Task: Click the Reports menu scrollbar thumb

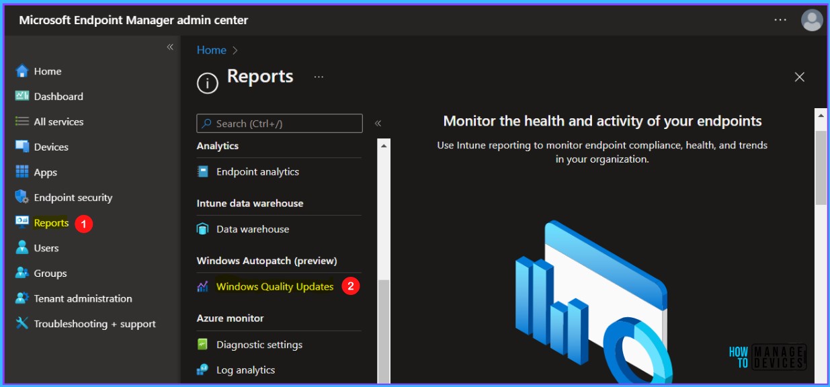Action: tap(384, 331)
